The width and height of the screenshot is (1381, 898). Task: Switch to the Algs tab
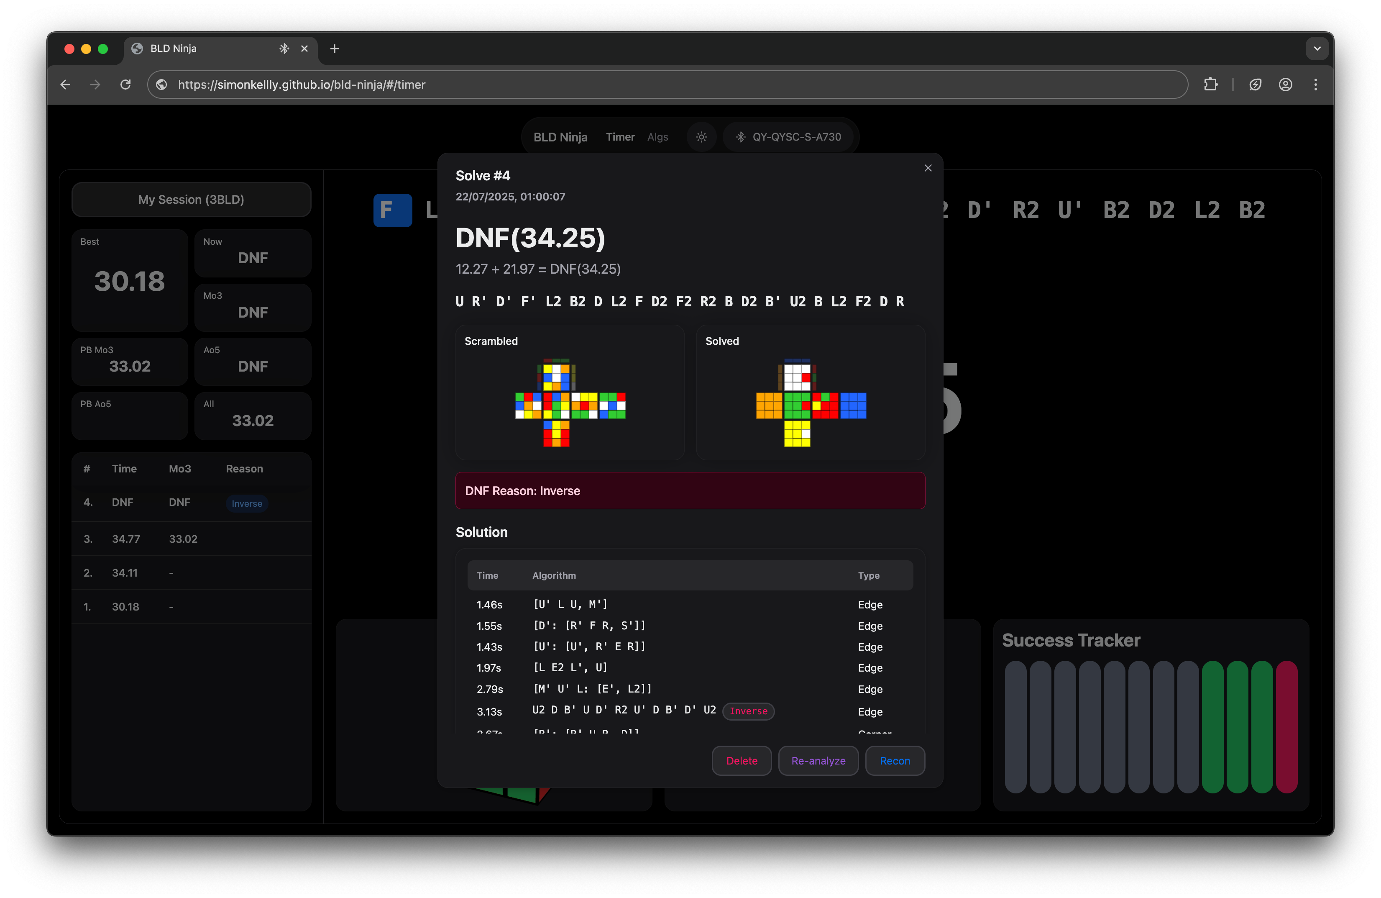[x=657, y=137]
